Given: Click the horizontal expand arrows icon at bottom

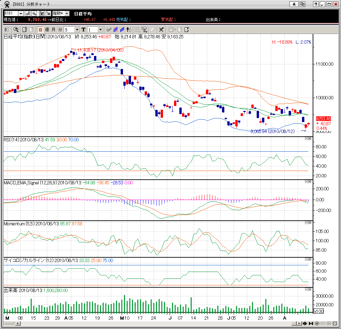Looking at the screenshot, I should (x=305, y=323).
